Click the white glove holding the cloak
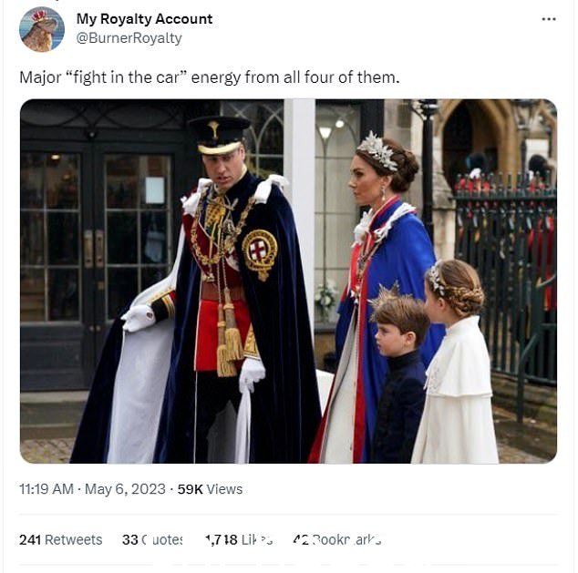This screenshot has height=573, width=578. coord(139,318)
